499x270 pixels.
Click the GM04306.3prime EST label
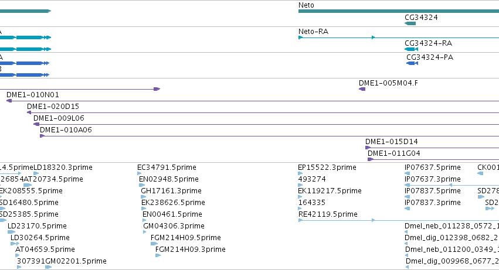pos(174,226)
